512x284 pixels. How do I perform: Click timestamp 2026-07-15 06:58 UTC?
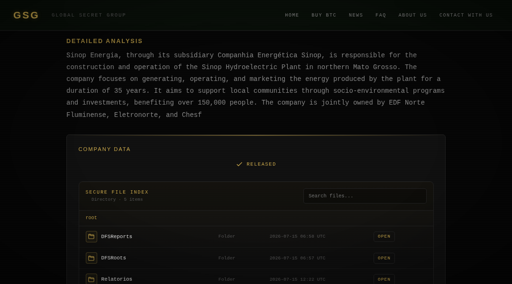297,236
